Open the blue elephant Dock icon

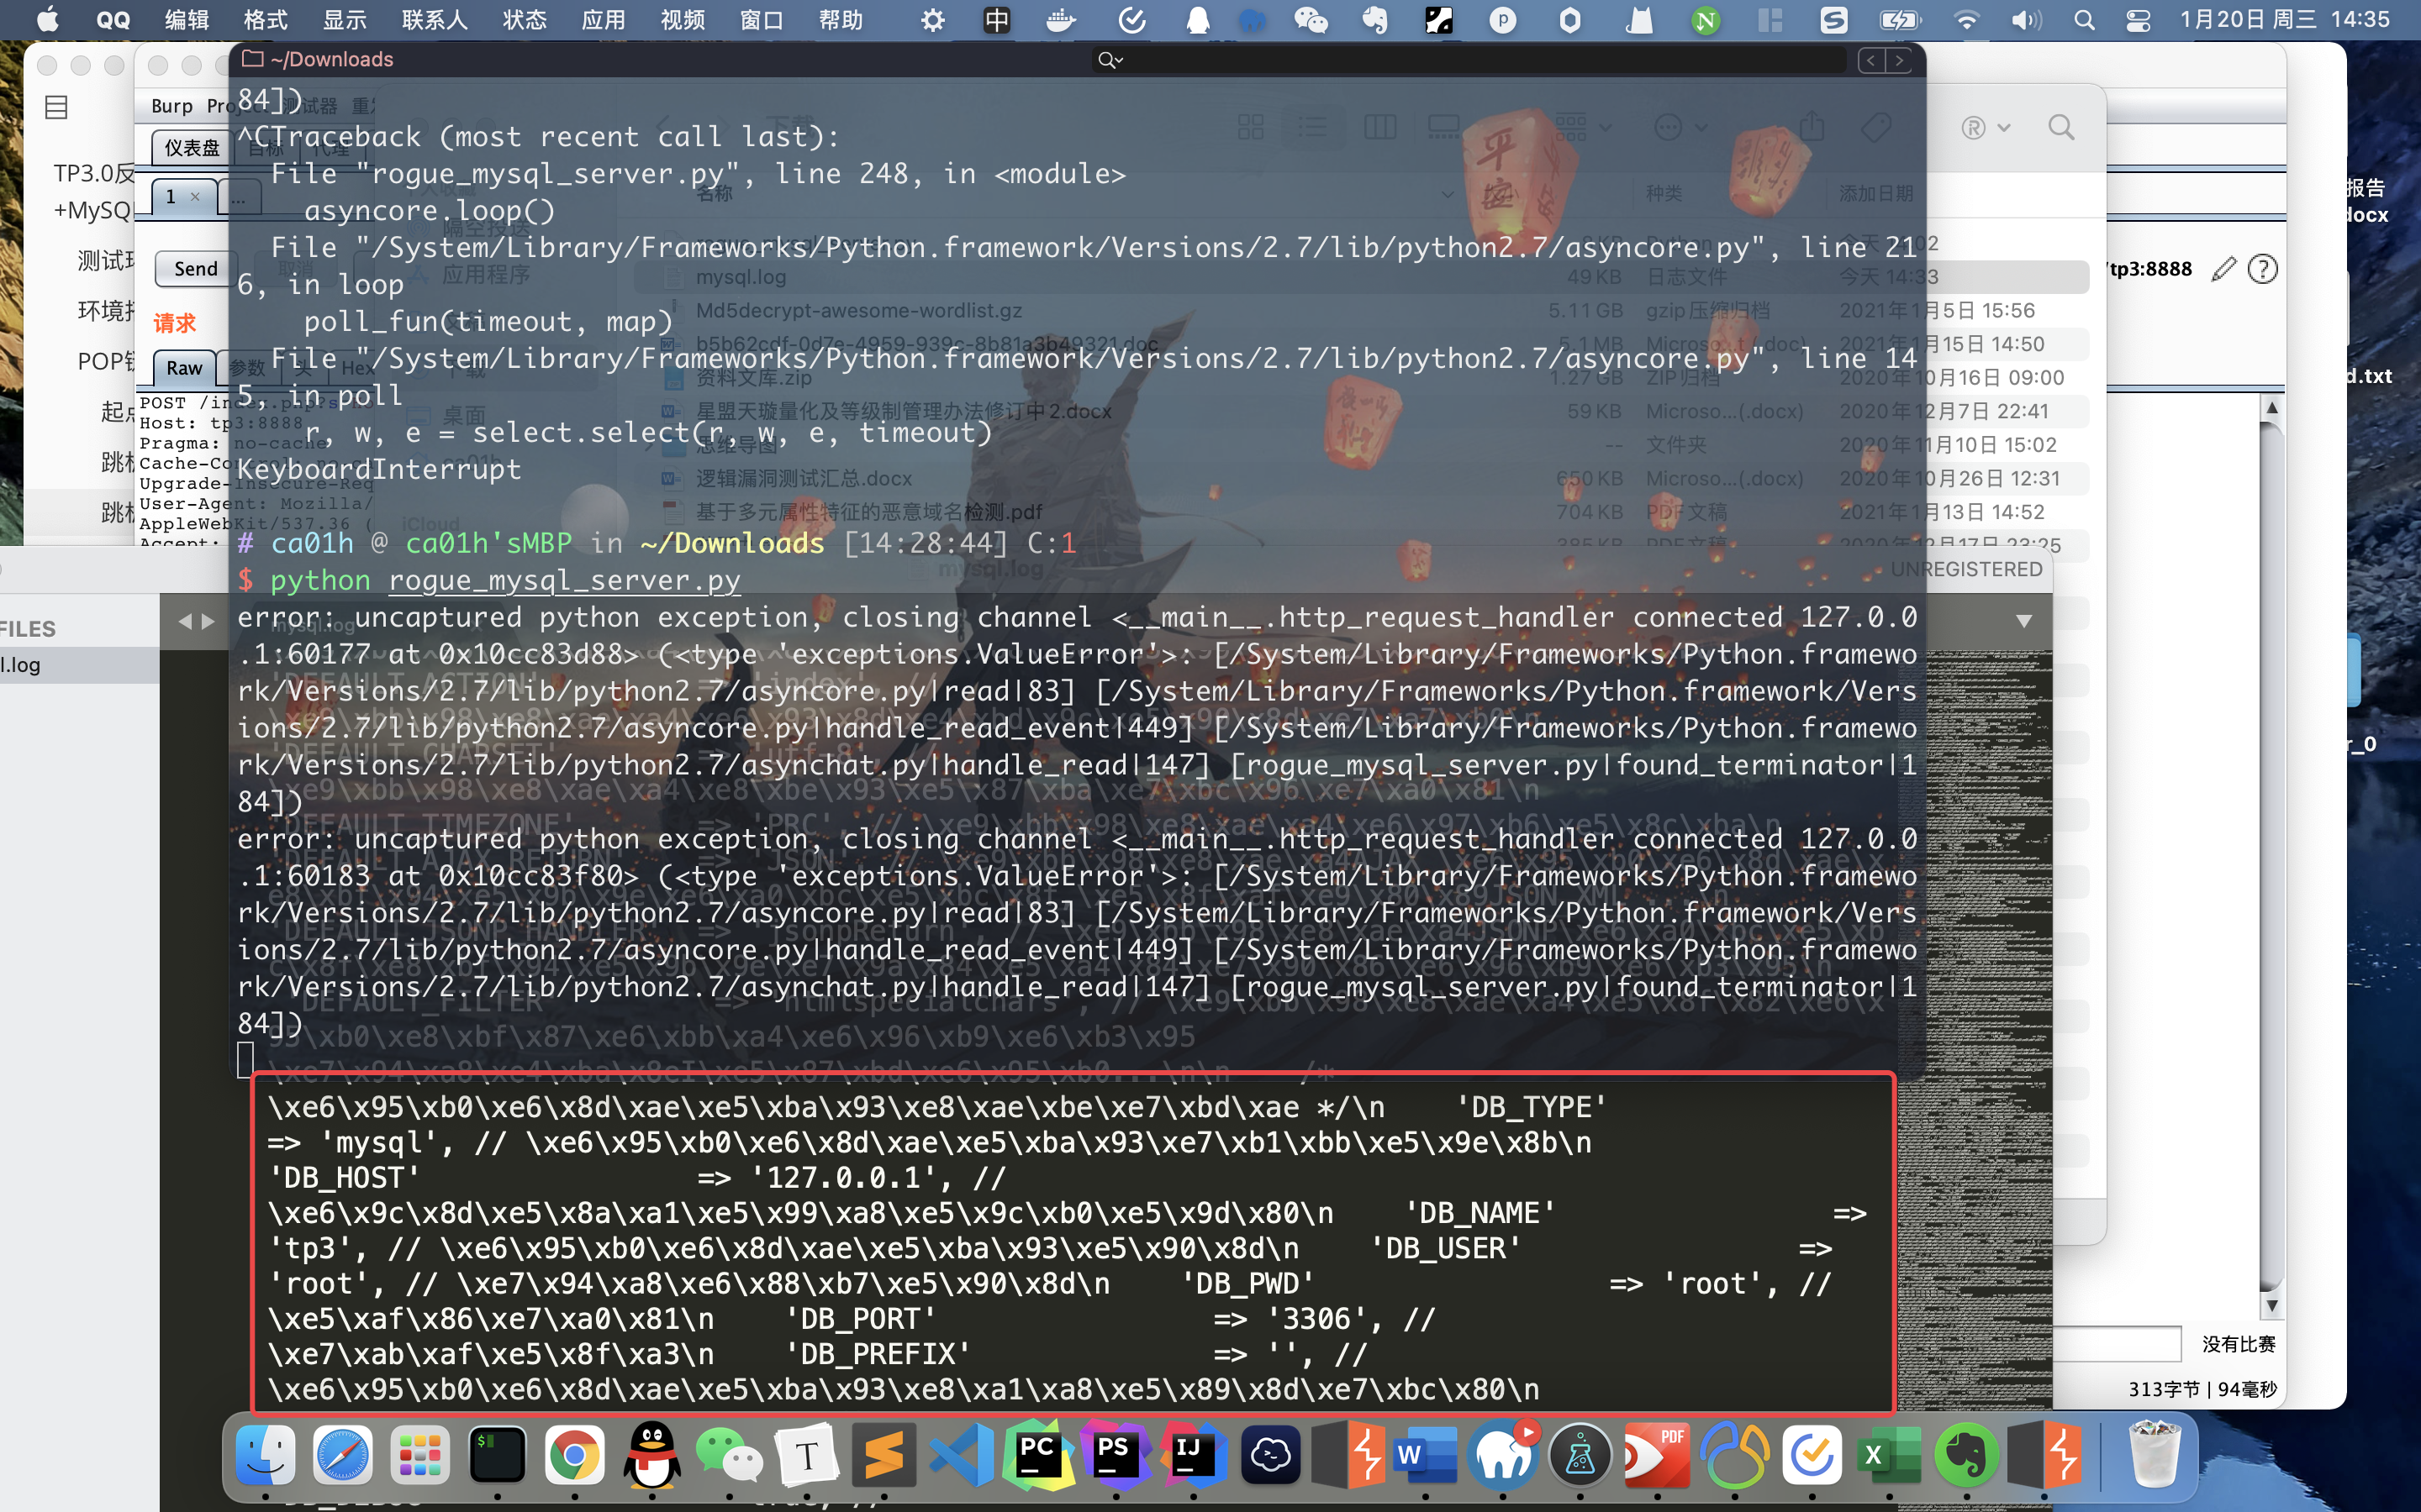pyautogui.click(x=1503, y=1455)
